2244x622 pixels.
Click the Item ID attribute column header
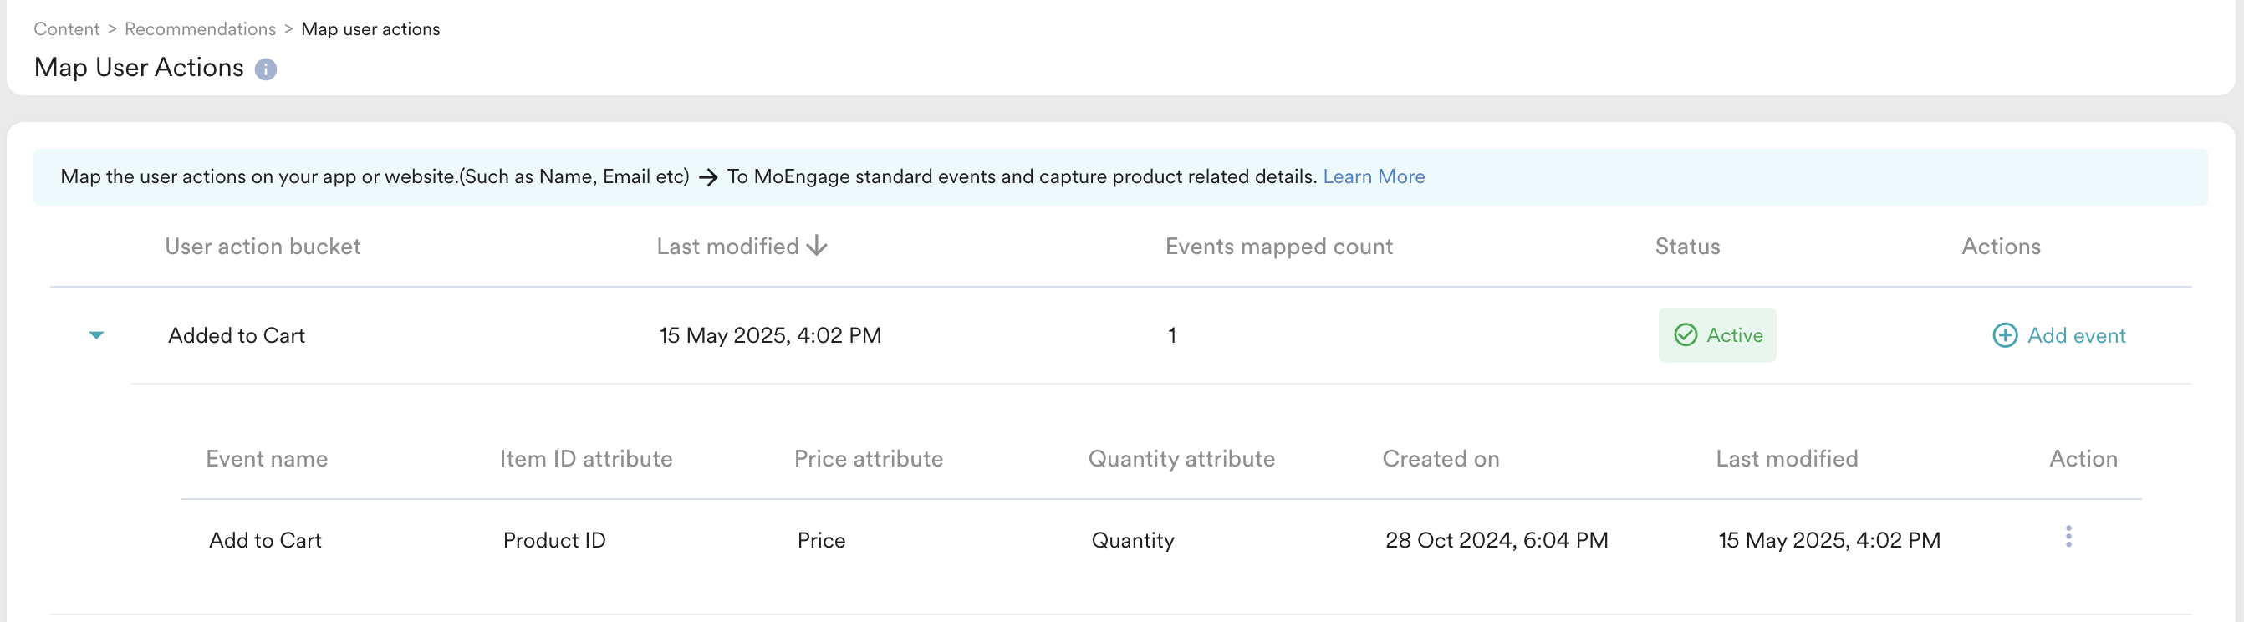(585, 459)
